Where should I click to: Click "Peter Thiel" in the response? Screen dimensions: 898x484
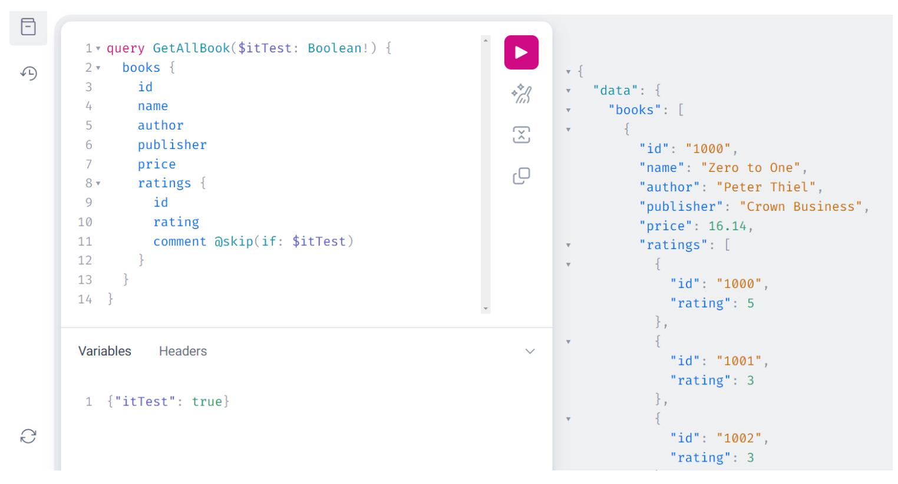tap(766, 187)
